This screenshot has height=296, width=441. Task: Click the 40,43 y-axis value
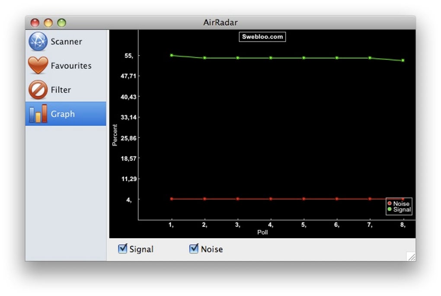128,97
